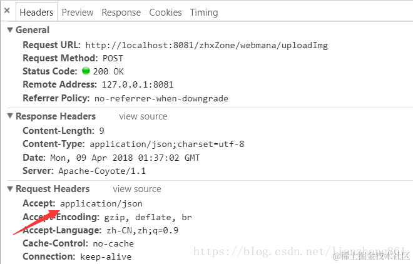Viewport: 413px width, 264px height.
Task: Click the Connection keep-alive value
Action: pyautogui.click(x=106, y=256)
